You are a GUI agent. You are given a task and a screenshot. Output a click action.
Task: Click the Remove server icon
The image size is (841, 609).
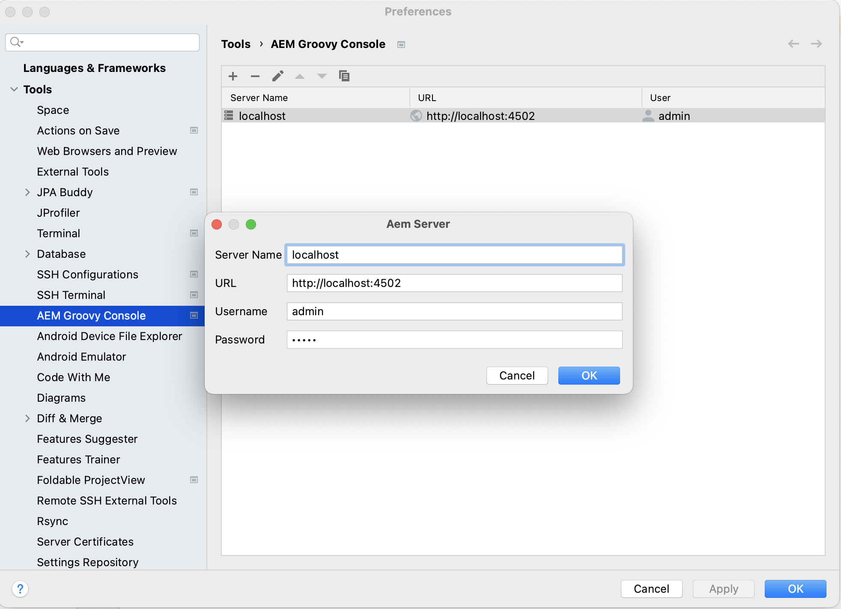pos(255,76)
